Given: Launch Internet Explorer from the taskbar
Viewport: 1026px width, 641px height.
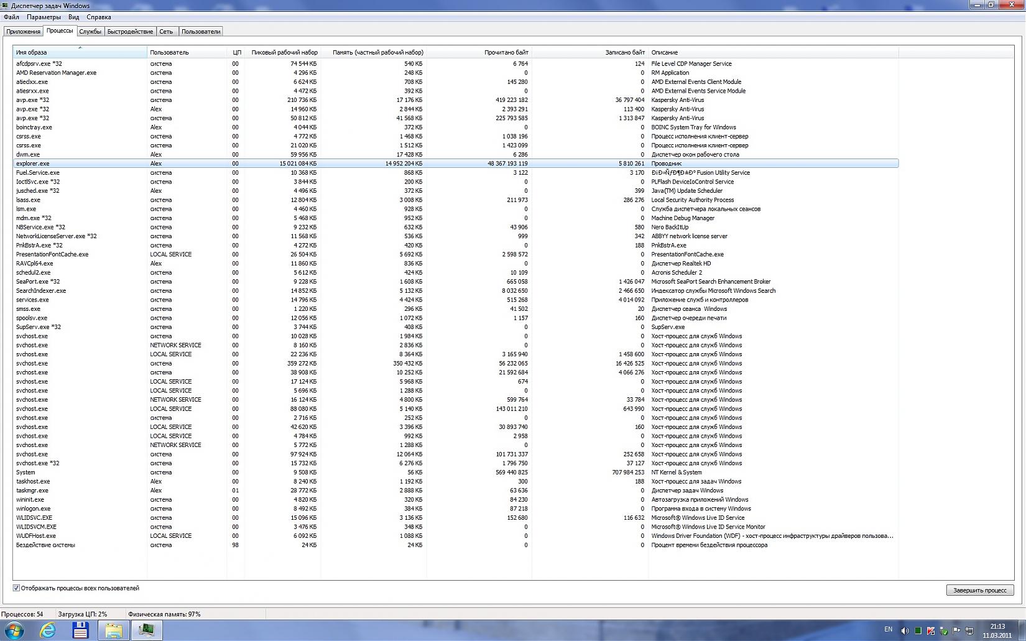Looking at the screenshot, I should click(47, 630).
